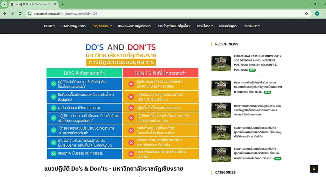Click the NEW badge on นายสัตวแพทย์ news
The height and width of the screenshot is (177, 326).
tap(278, 159)
